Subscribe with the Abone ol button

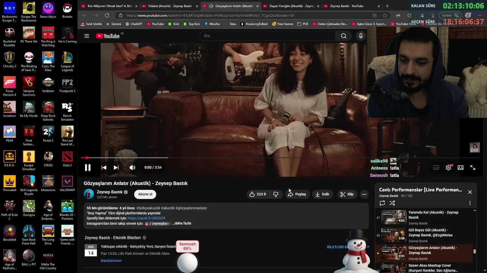[x=145, y=194]
